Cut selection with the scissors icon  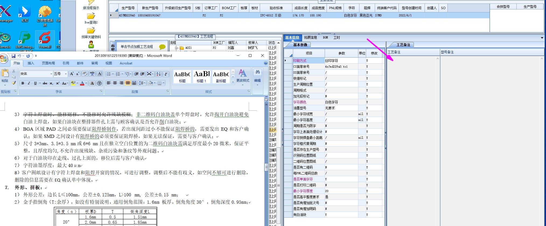[13, 71]
